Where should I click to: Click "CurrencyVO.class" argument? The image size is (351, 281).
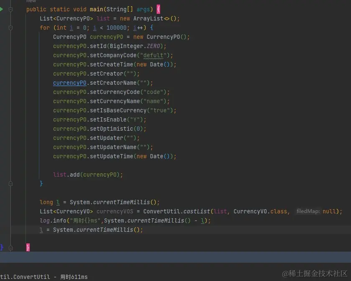coord(260,211)
